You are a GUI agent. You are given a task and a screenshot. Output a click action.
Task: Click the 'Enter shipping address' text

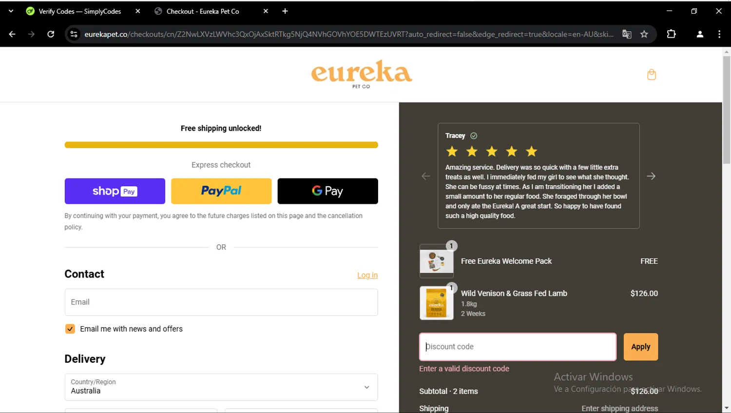[619, 408]
